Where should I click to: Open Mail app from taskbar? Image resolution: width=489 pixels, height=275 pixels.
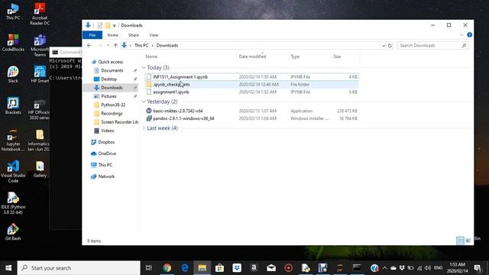(271, 268)
